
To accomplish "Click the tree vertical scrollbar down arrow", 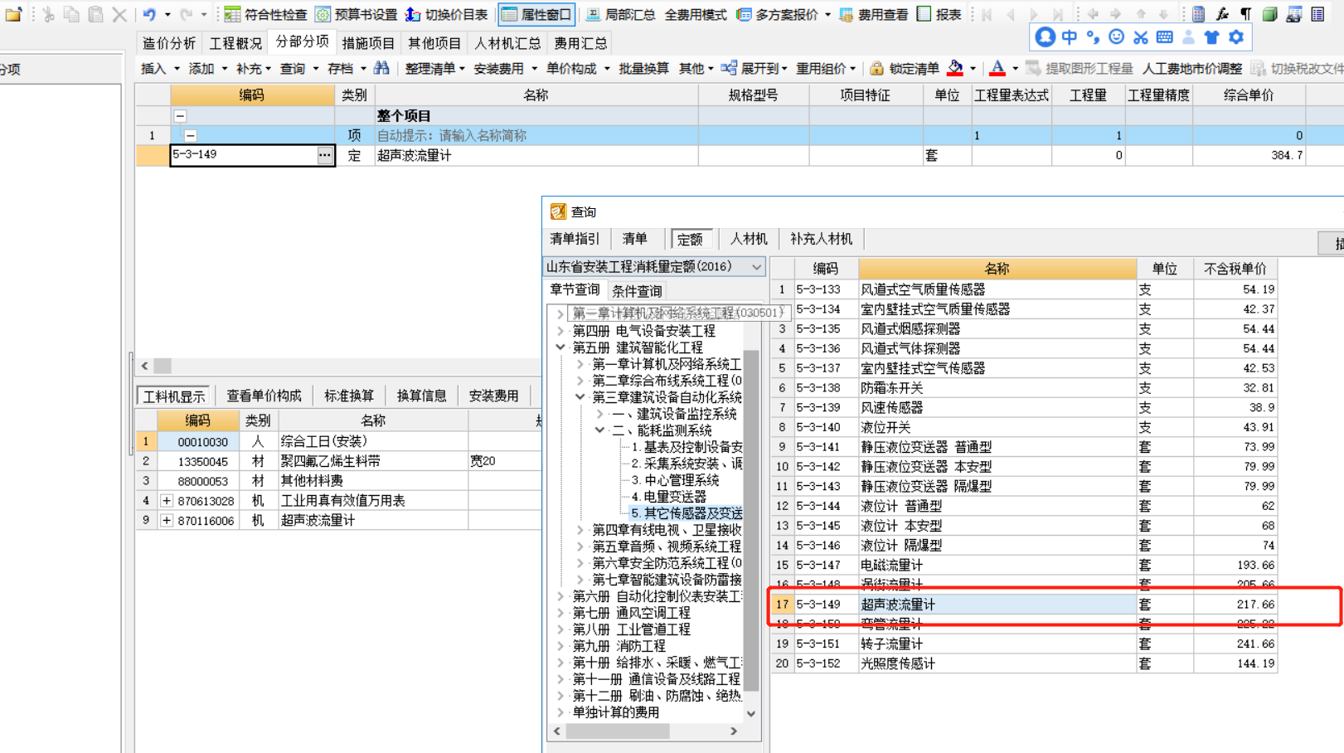I will pos(751,714).
